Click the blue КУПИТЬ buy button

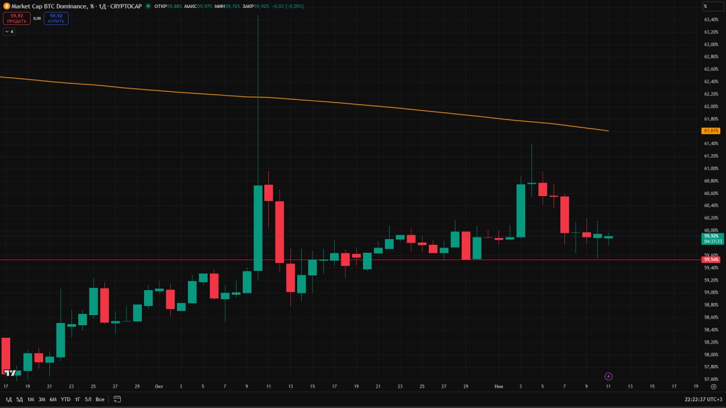(x=56, y=18)
